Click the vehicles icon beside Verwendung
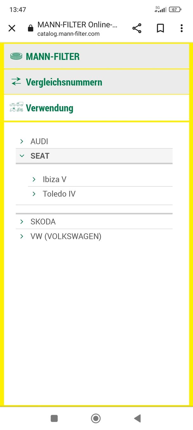 click(x=17, y=107)
